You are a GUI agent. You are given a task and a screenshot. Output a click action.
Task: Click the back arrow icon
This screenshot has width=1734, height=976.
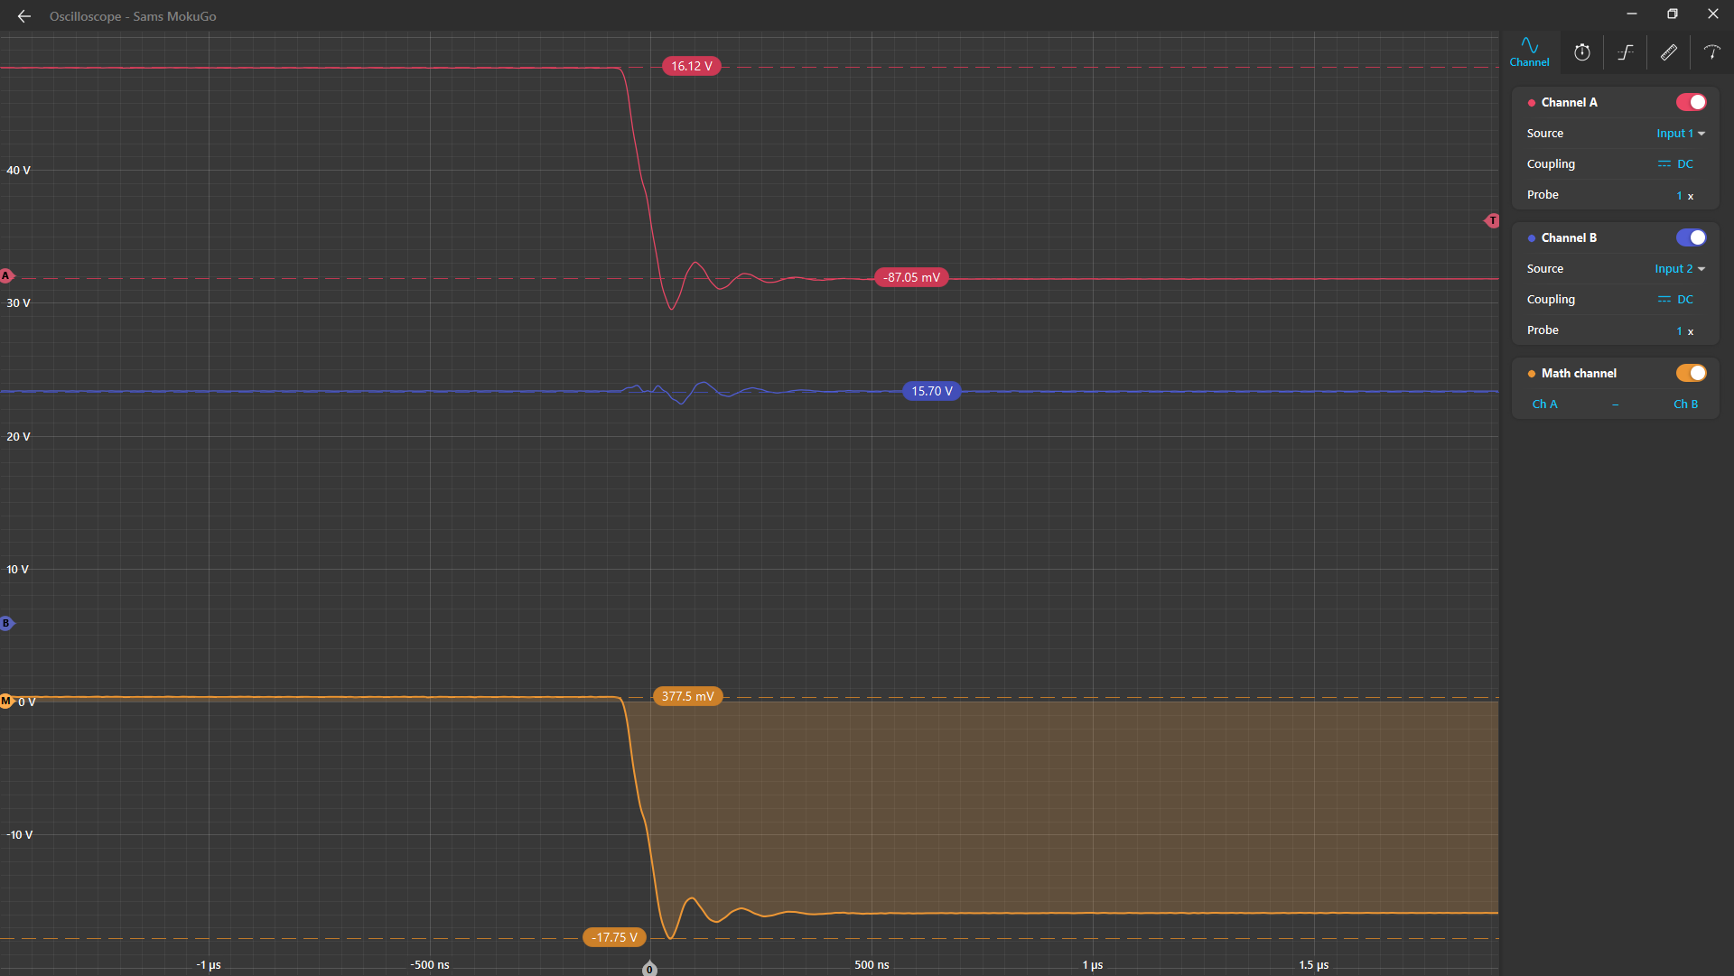coord(24,16)
